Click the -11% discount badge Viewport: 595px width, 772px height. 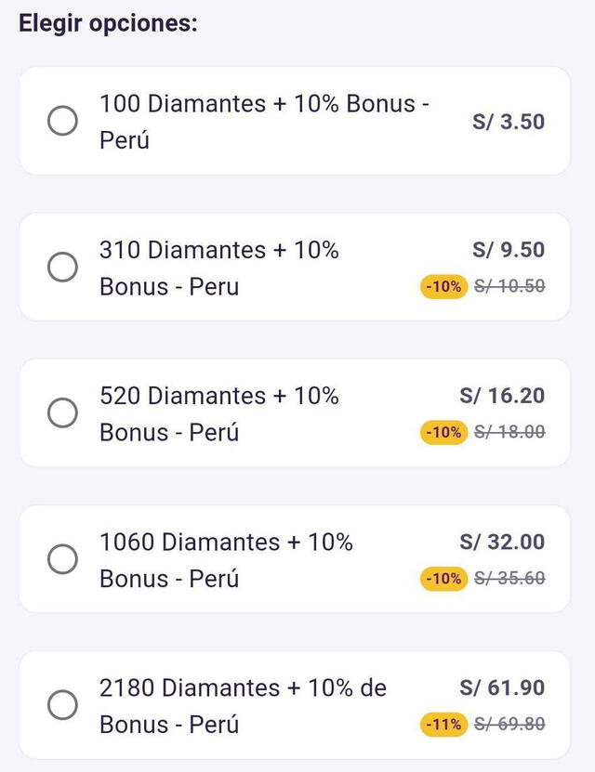(443, 724)
